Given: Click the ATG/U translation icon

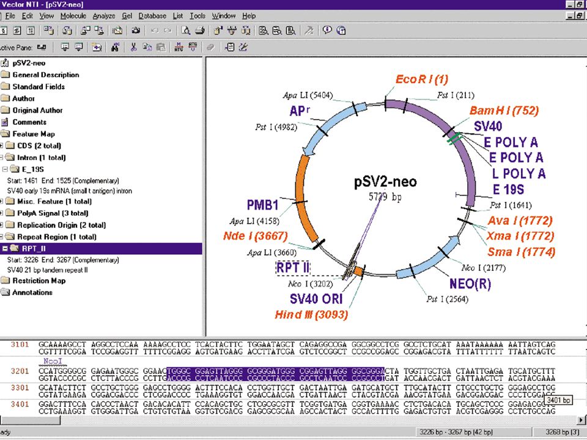Looking at the screenshot, I should pyautogui.click(x=193, y=47).
